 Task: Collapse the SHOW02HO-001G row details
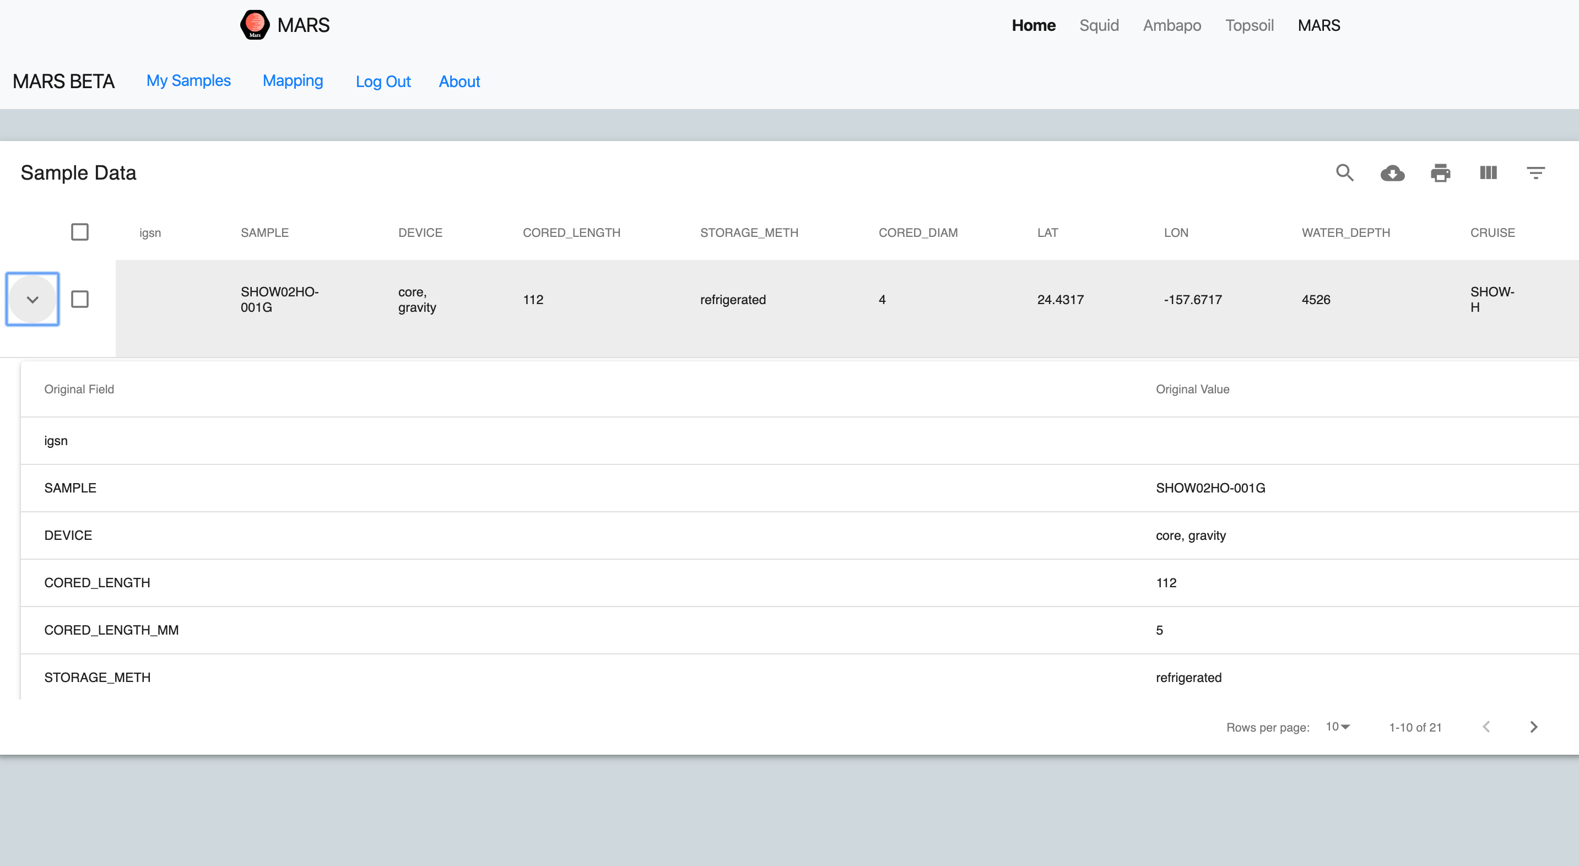pos(33,299)
